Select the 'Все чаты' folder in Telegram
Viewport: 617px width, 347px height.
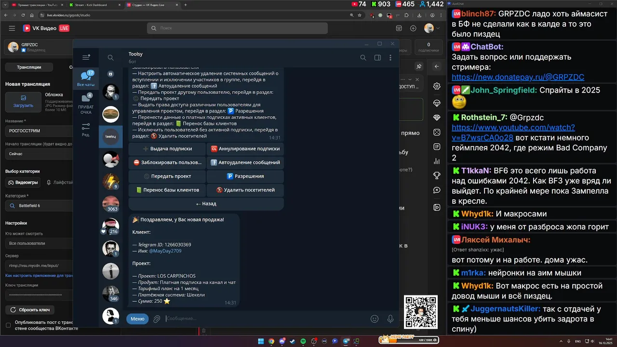pos(86,79)
